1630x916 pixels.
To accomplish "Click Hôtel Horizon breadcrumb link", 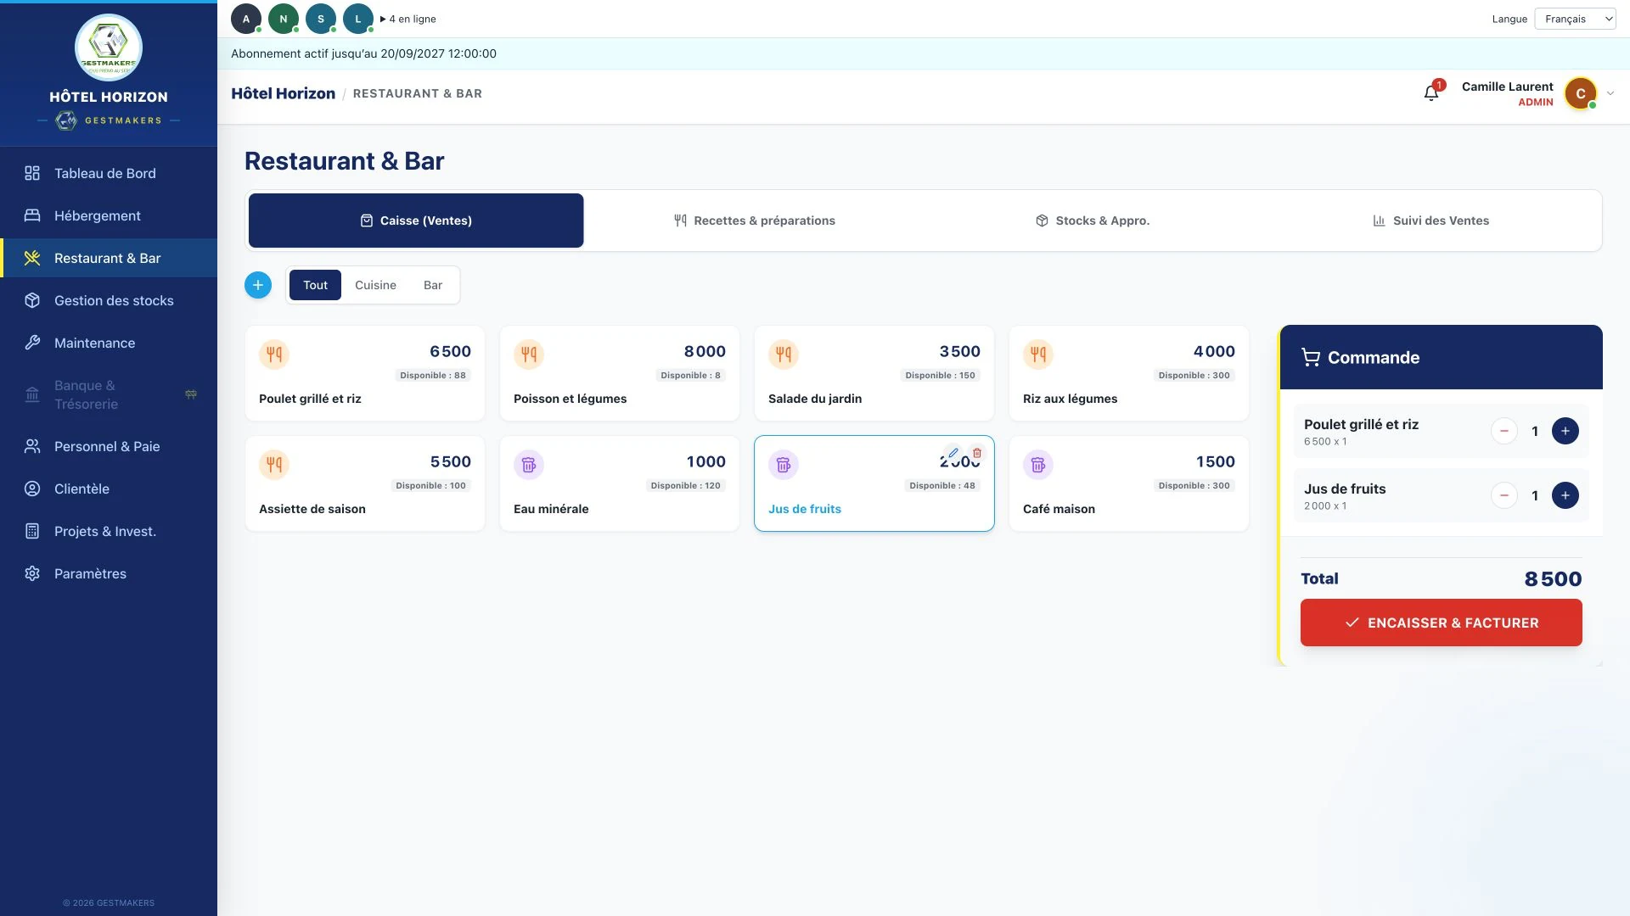I will pyautogui.click(x=283, y=93).
